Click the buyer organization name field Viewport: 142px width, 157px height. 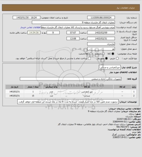click(x=73, y=22)
